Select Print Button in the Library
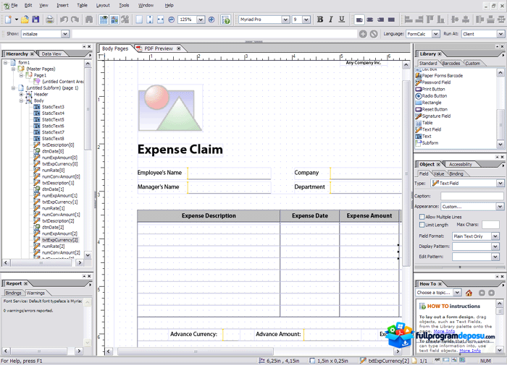 [x=433, y=89]
